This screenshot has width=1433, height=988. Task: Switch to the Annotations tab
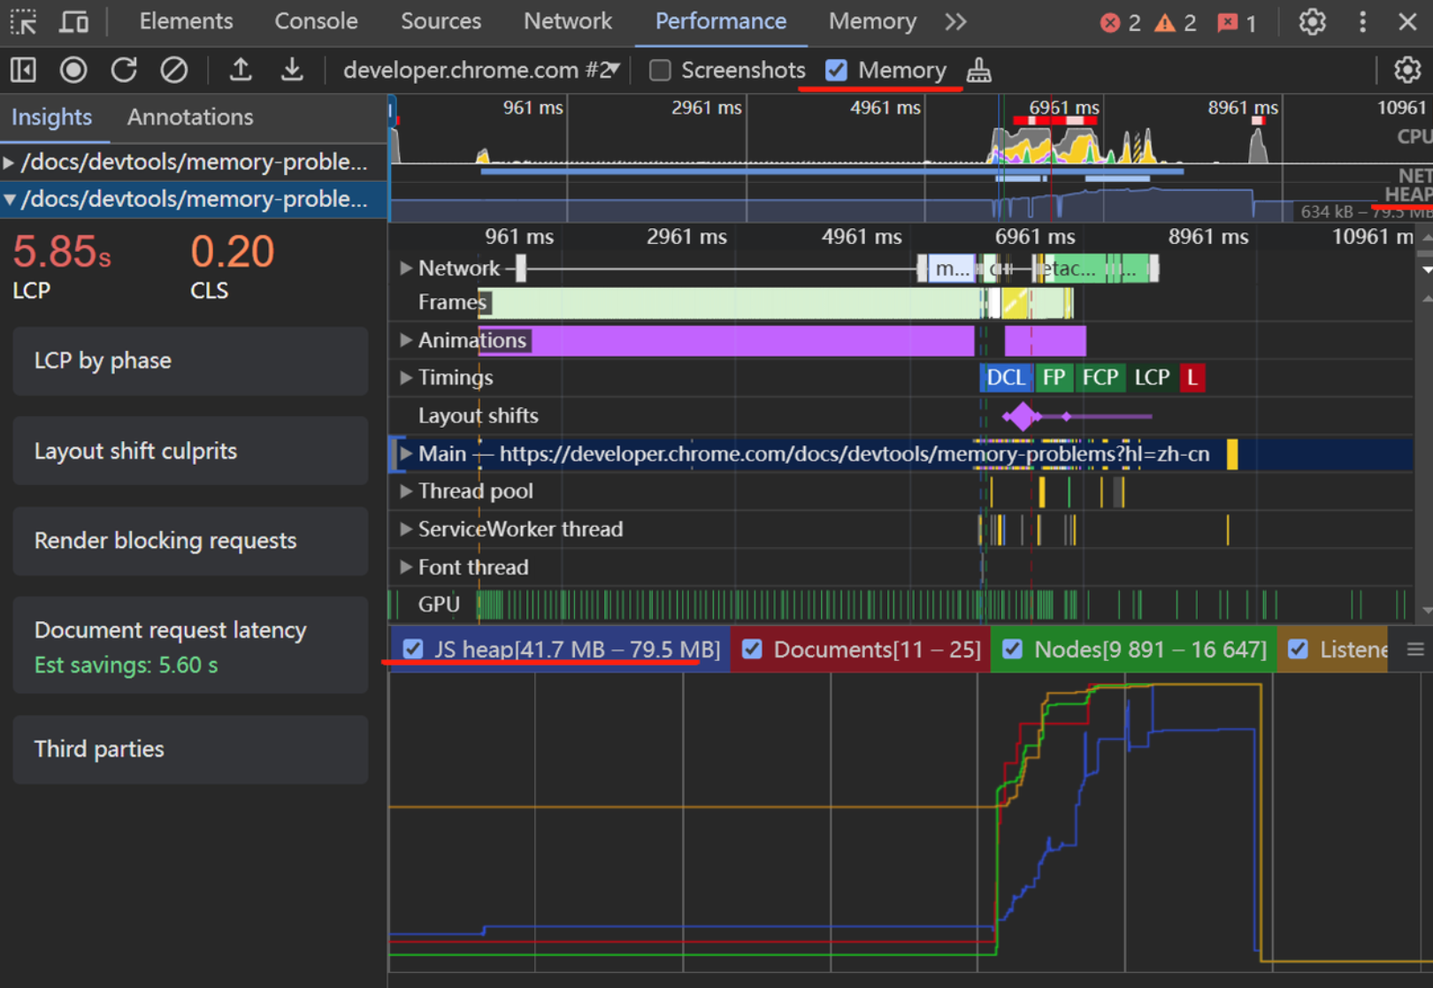pos(190,117)
